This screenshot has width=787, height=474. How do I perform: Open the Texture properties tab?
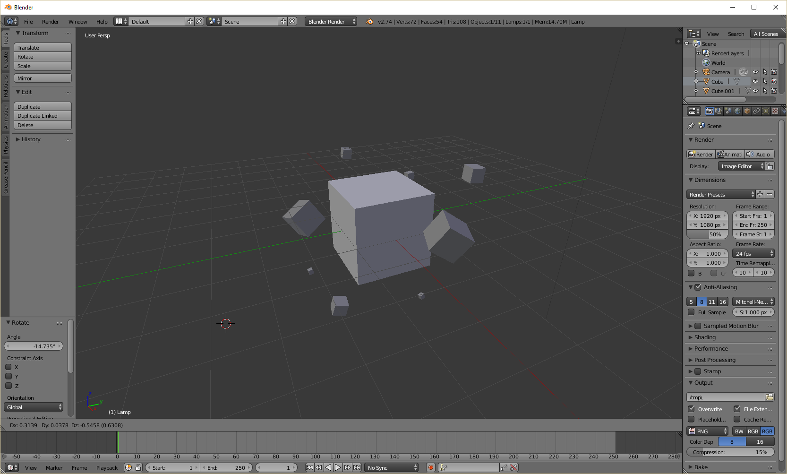[775, 111]
